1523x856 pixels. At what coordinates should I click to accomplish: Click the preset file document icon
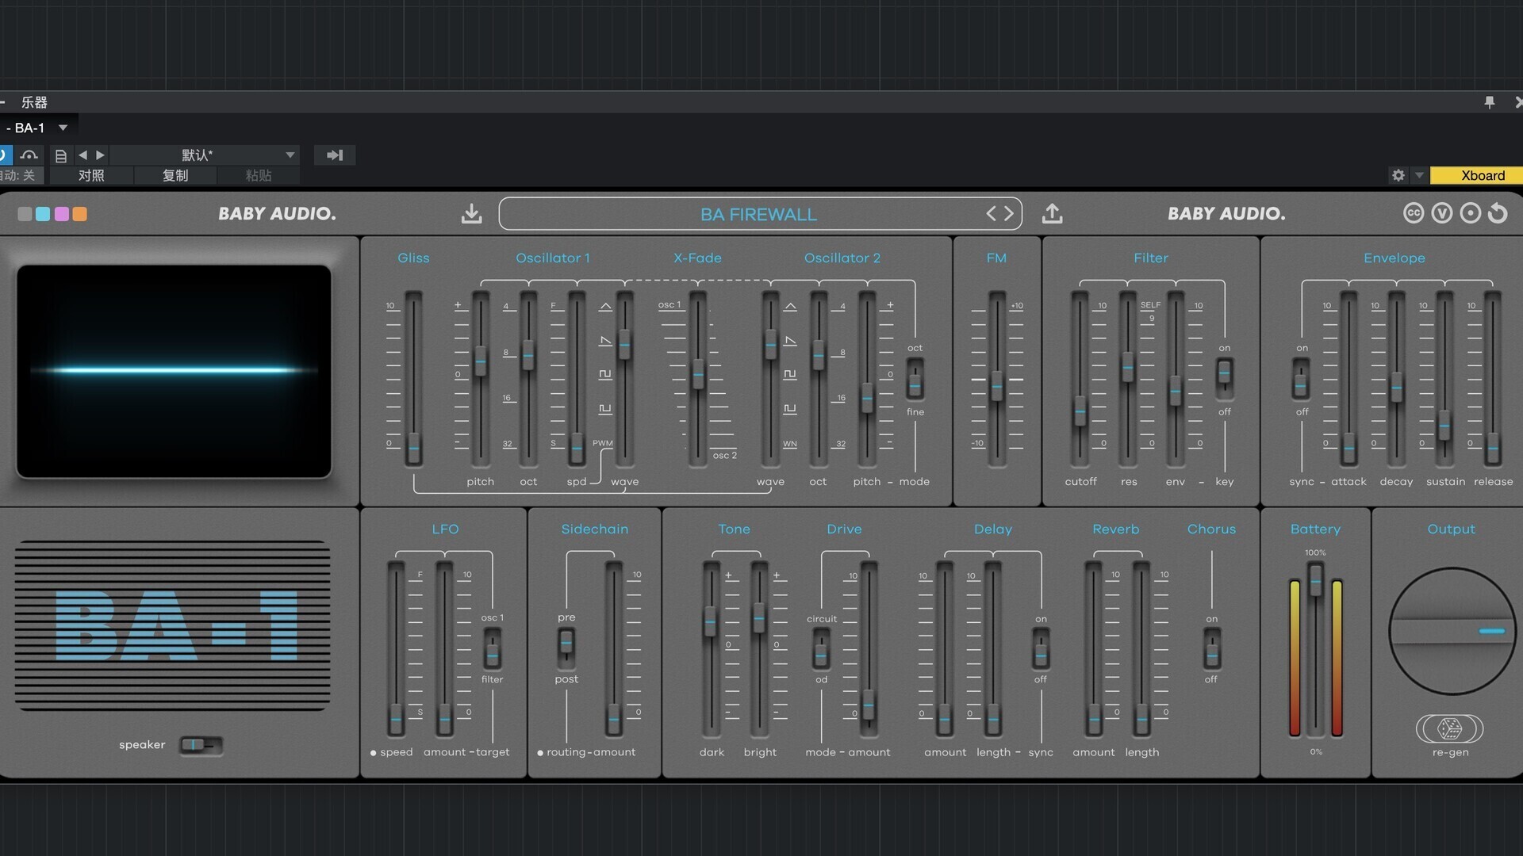tap(60, 155)
